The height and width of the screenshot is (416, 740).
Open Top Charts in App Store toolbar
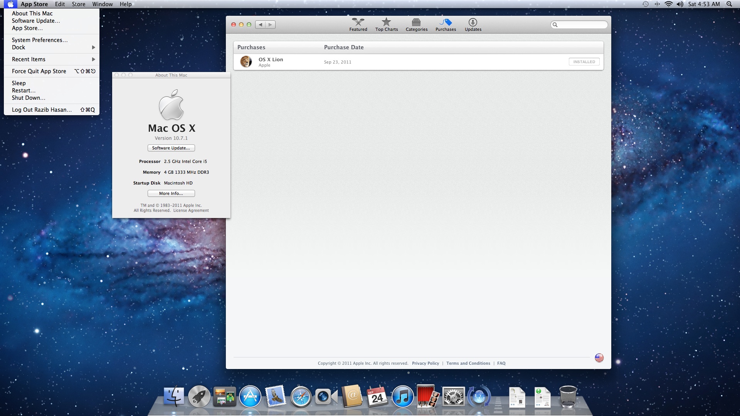click(x=386, y=24)
